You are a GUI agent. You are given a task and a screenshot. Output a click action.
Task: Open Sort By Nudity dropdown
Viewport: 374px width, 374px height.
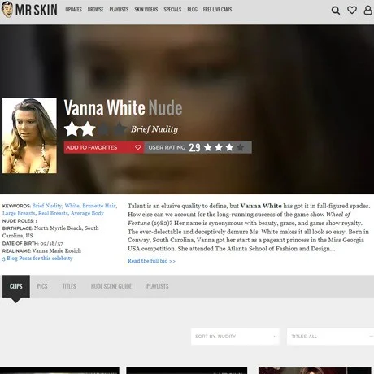coord(235,337)
